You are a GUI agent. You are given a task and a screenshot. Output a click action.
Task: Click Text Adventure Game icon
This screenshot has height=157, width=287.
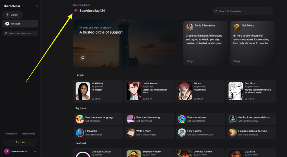(182, 133)
